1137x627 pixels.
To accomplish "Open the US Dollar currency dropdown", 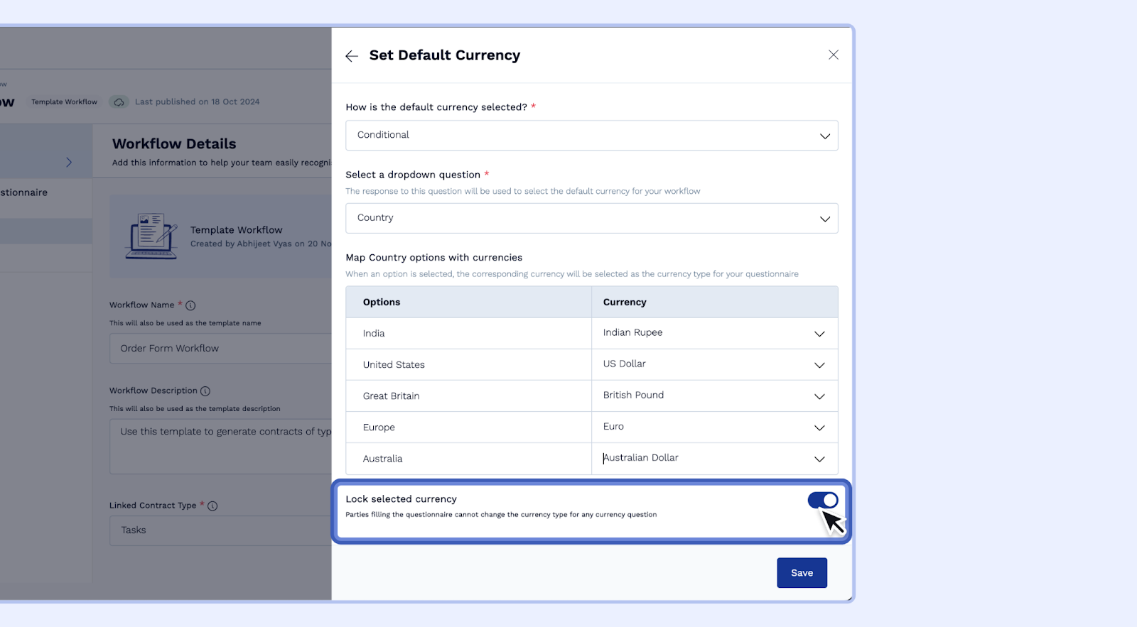I will click(714, 364).
